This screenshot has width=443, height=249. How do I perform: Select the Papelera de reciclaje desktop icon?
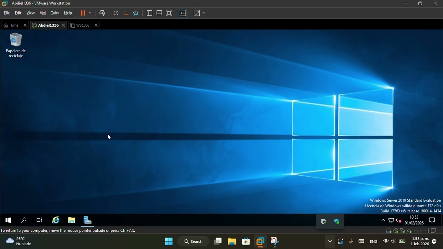[16, 45]
